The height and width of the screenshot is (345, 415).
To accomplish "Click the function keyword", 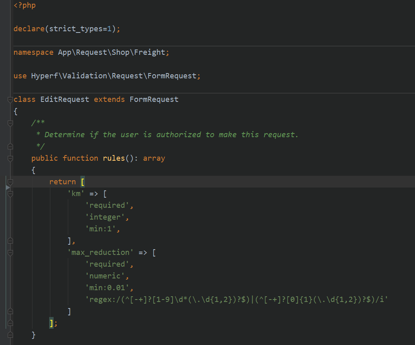I will (x=80, y=158).
